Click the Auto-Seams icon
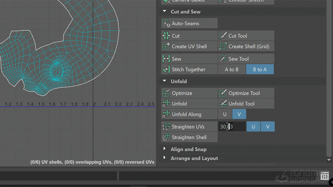333x187 pixels. click(x=166, y=23)
